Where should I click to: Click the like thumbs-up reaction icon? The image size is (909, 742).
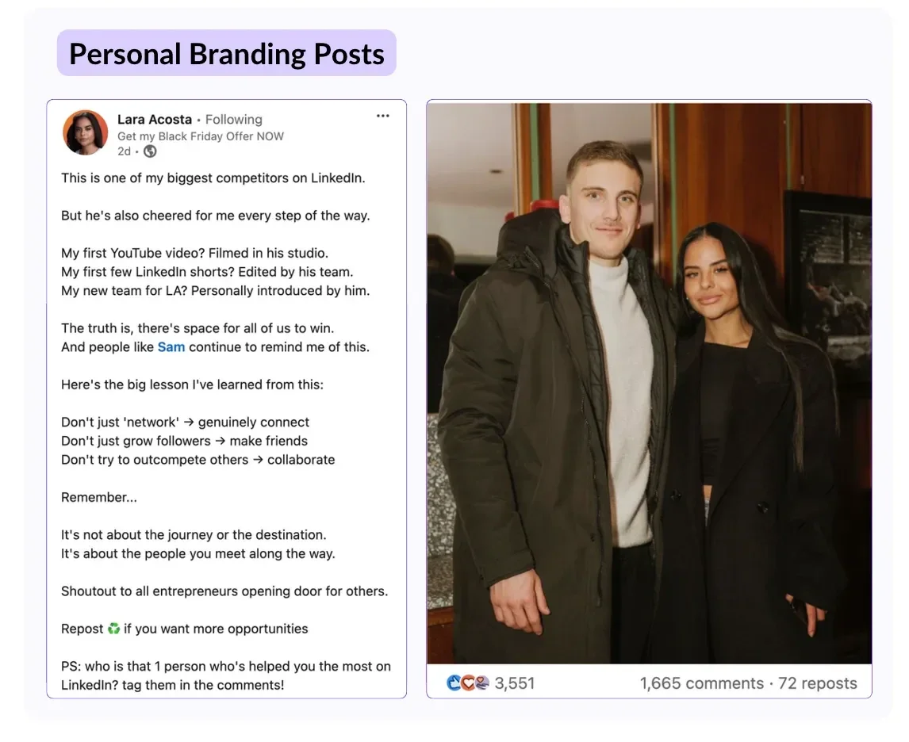pyautogui.click(x=454, y=682)
